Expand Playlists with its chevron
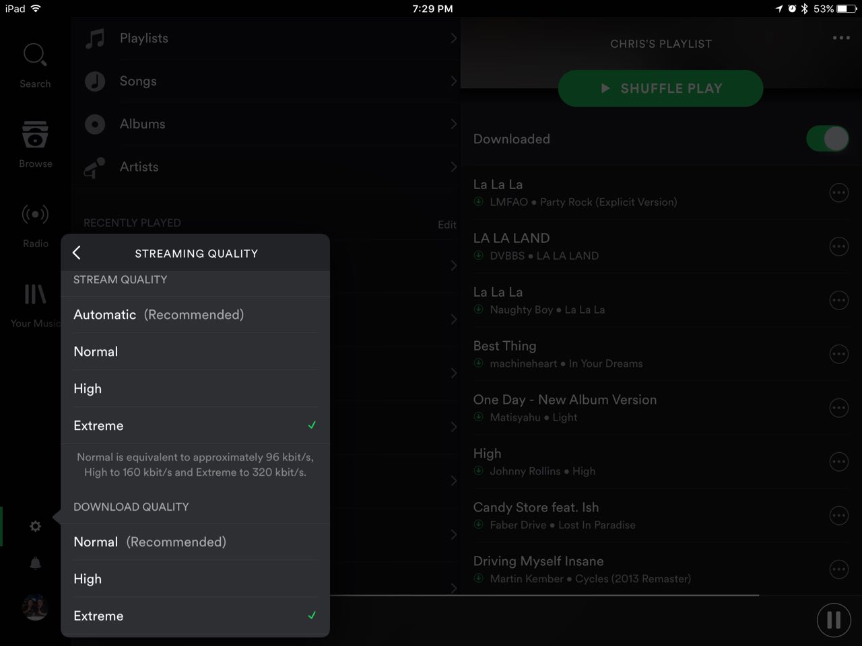The image size is (862, 646). point(454,38)
